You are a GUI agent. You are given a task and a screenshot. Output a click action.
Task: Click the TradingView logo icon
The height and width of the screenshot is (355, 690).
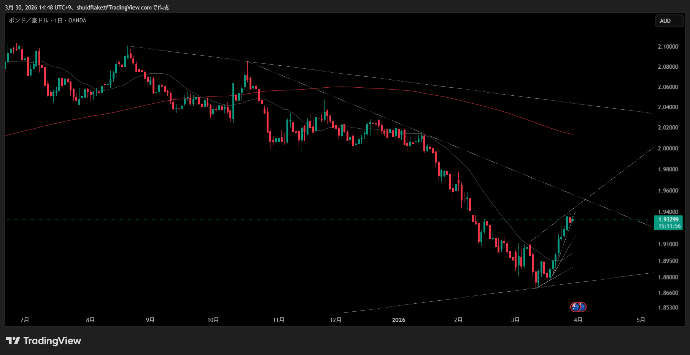click(13, 341)
